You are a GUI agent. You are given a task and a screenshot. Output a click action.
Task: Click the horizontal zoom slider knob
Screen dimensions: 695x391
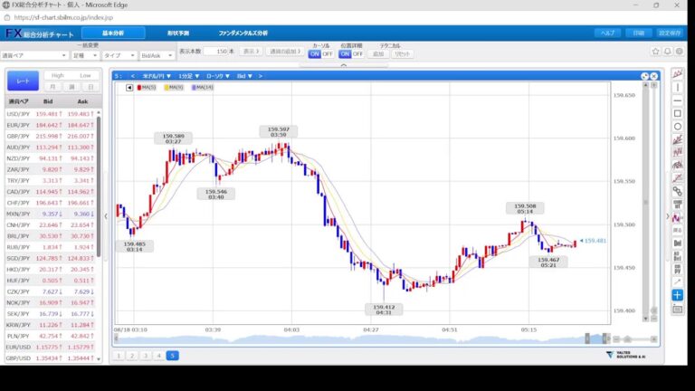tap(627, 339)
